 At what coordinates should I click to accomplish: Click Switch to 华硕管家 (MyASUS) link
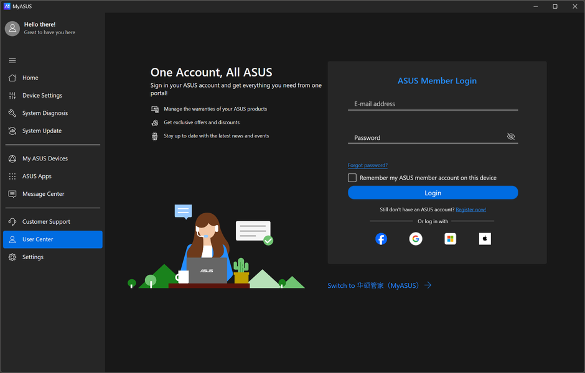[380, 285]
